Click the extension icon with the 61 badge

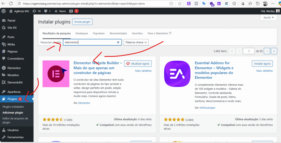pyautogui.click(x=212, y=4)
